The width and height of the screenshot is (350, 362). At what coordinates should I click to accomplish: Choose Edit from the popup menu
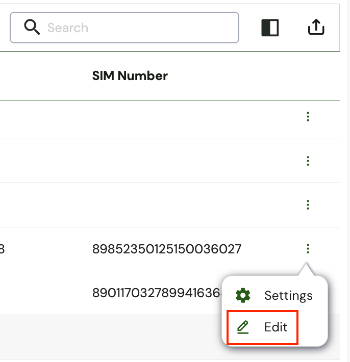pyautogui.click(x=262, y=327)
